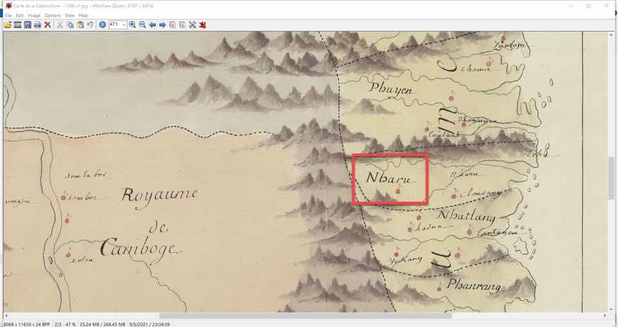Image resolution: width=618 pixels, height=327 pixels.
Task: Click the Cut scissors icon
Action: tap(60, 25)
